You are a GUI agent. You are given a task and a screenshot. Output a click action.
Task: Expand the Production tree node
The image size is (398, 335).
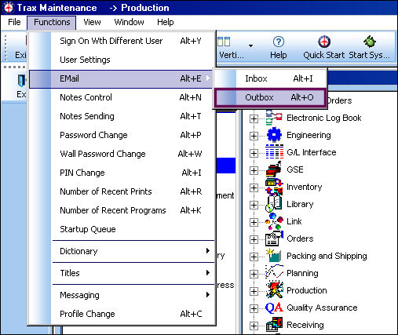[254, 291]
